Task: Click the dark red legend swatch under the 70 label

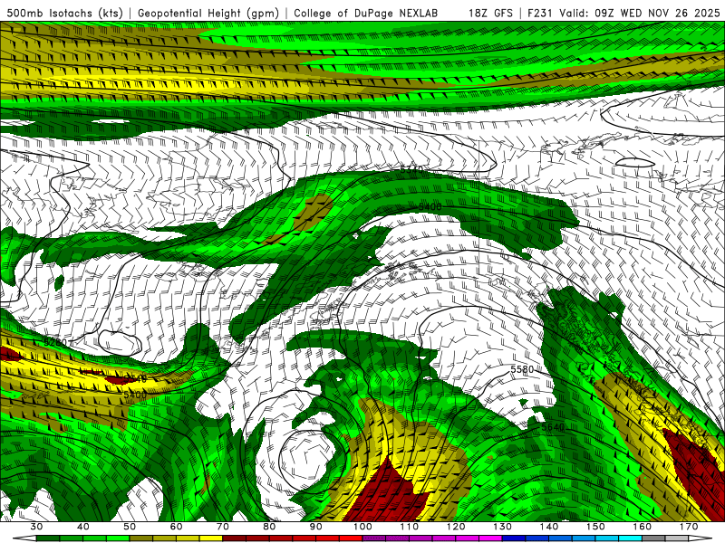Action: [x=235, y=538]
